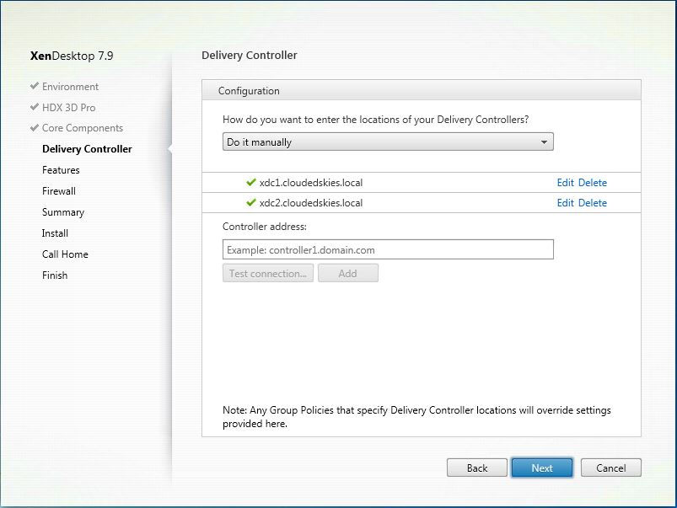Image resolution: width=677 pixels, height=508 pixels.
Task: Click Delete for xdc2.cloudedskies.local
Action: coord(593,203)
